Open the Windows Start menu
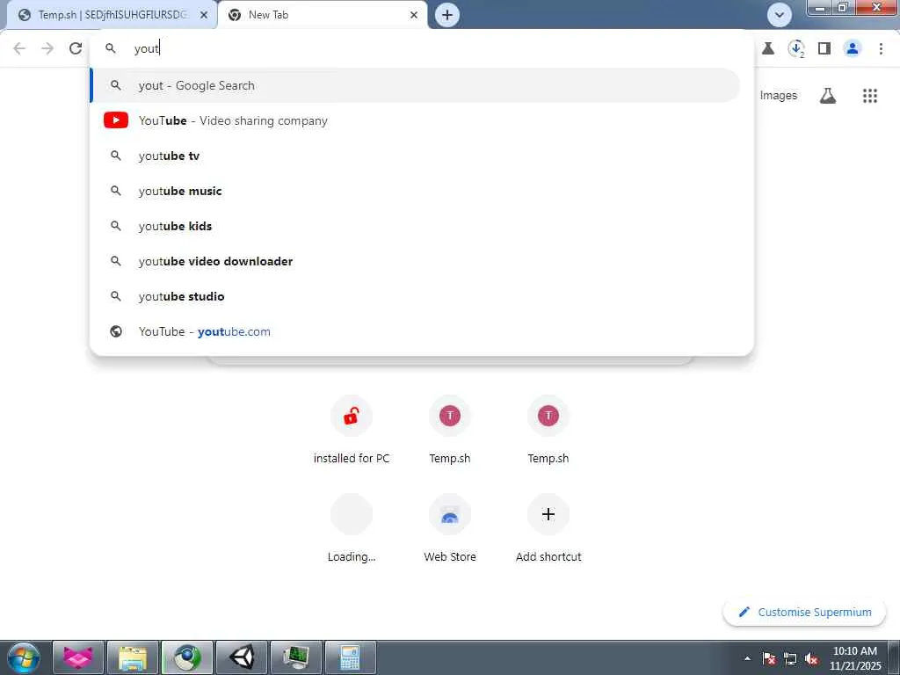Image resolution: width=900 pixels, height=675 pixels. [24, 657]
